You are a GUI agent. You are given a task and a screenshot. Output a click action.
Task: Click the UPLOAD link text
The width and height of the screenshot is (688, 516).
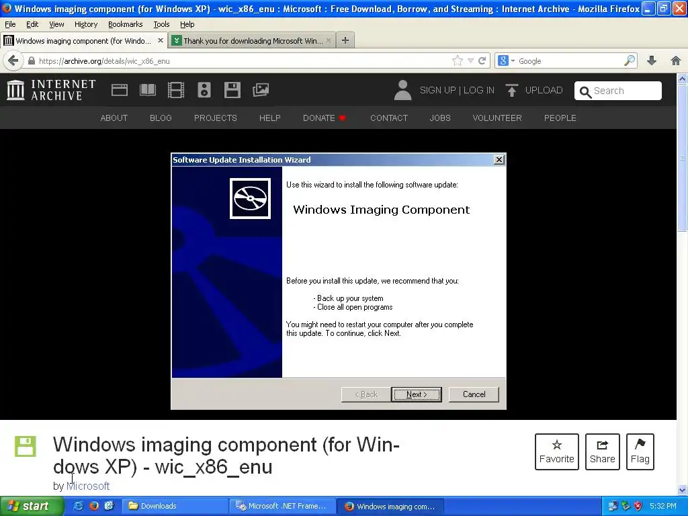pyautogui.click(x=544, y=90)
